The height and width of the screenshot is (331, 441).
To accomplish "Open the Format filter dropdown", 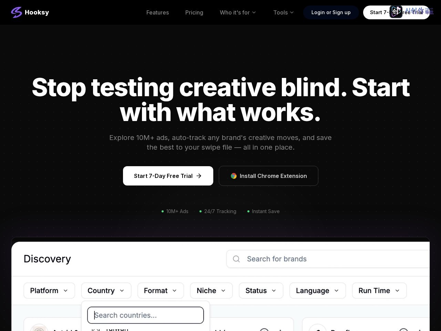I will [x=161, y=291].
